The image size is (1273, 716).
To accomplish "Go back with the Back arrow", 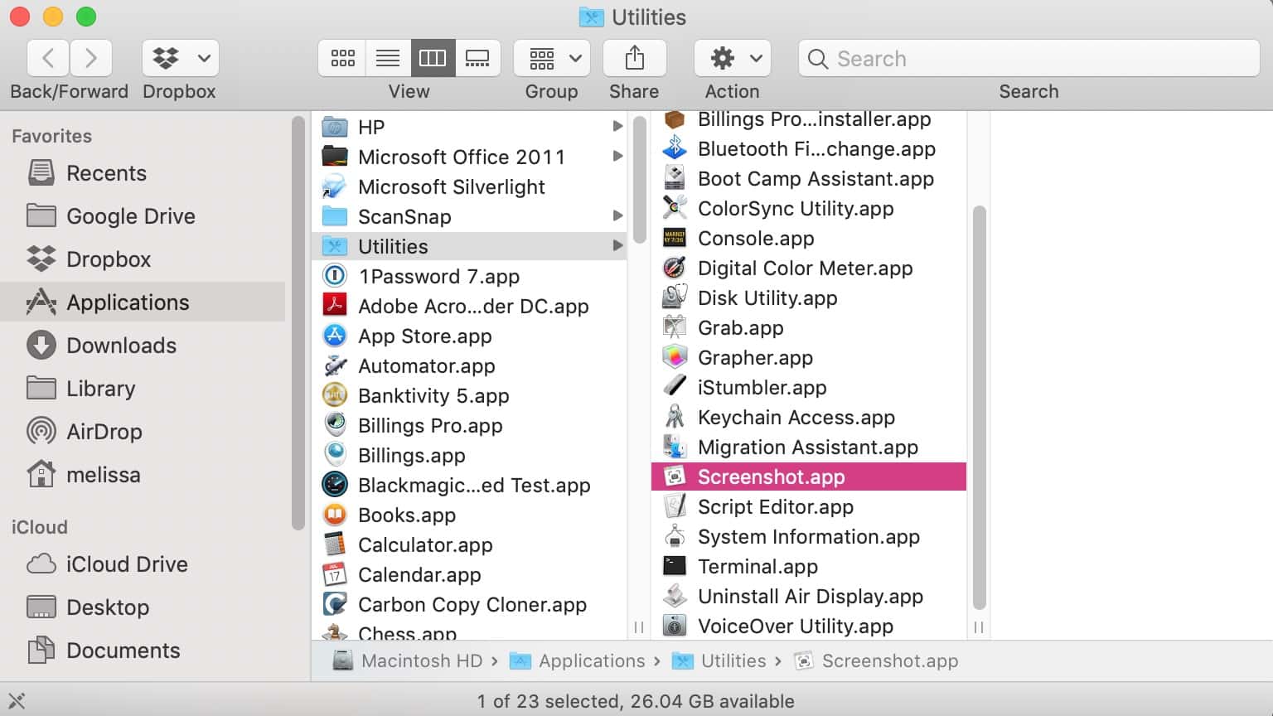I will coord(48,58).
